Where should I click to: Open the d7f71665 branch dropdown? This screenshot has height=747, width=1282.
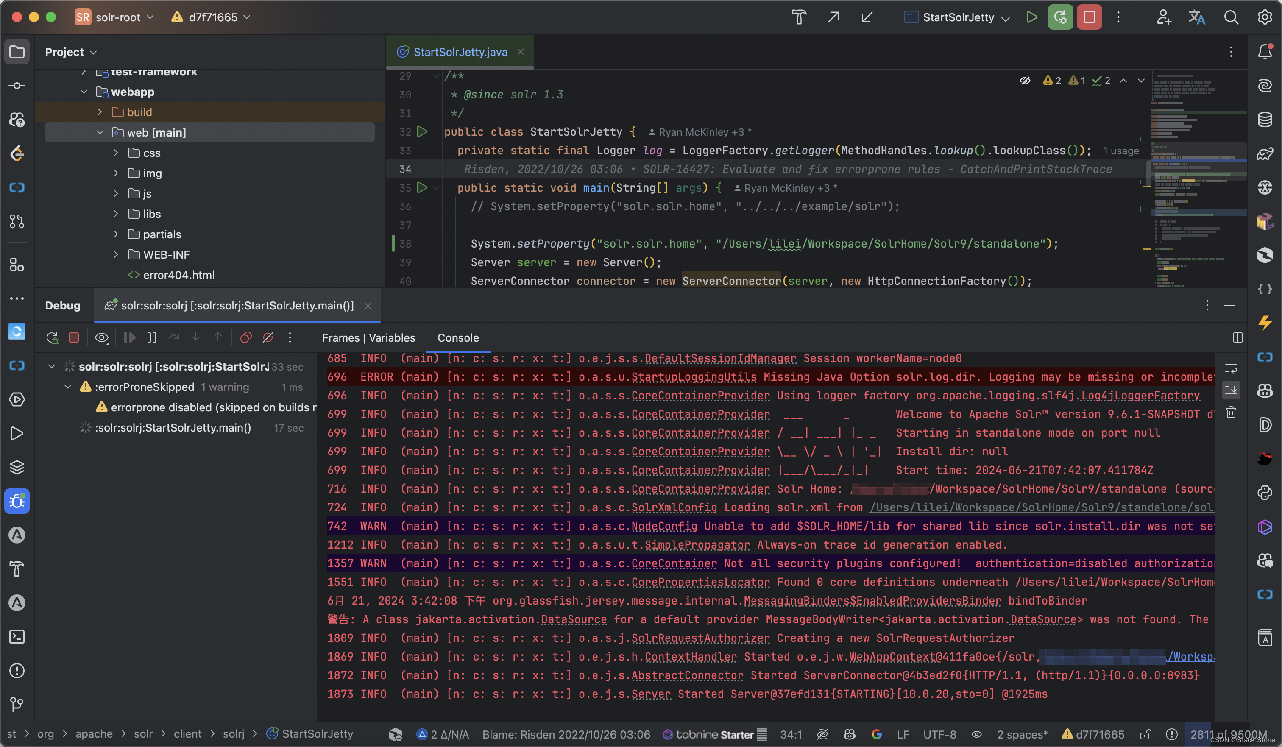[x=211, y=17]
